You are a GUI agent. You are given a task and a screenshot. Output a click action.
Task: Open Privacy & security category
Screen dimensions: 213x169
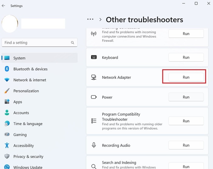tap(40, 156)
